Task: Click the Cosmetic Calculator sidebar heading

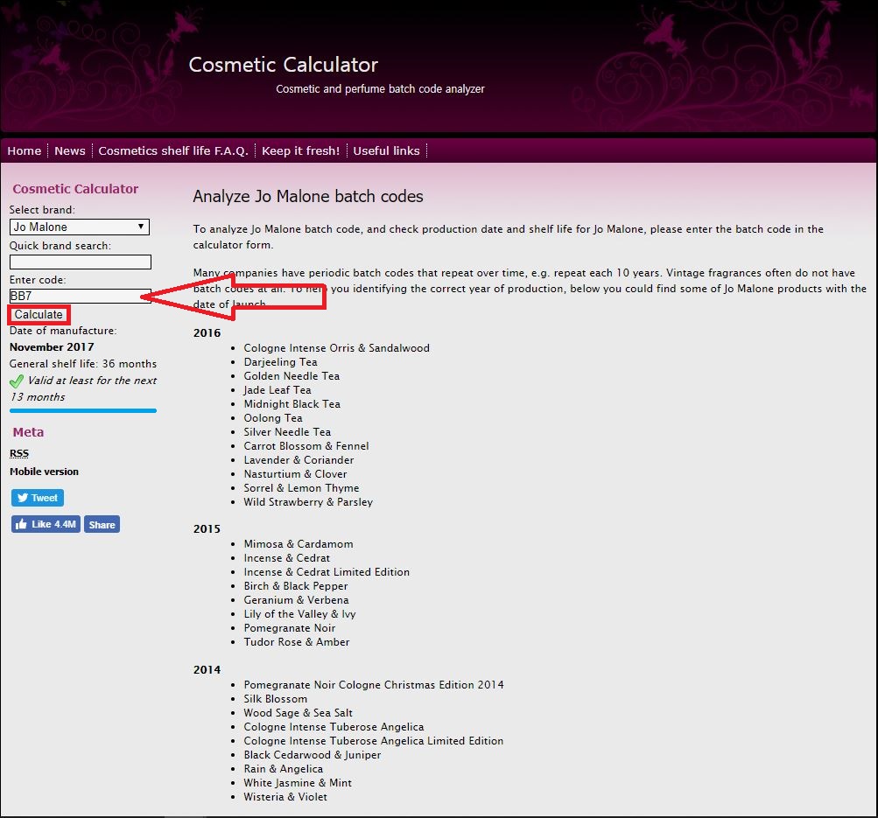Action: [75, 189]
